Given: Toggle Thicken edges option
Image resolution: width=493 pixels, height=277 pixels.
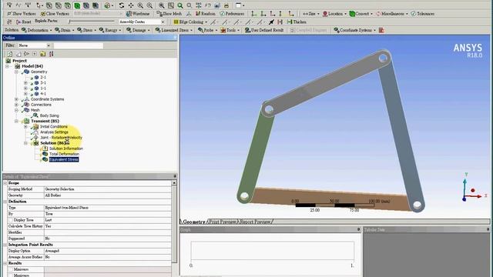Looking at the screenshot, I should pyautogui.click(x=297, y=22).
